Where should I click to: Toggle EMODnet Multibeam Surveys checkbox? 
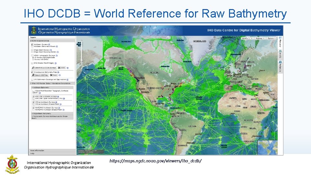point(33,97)
